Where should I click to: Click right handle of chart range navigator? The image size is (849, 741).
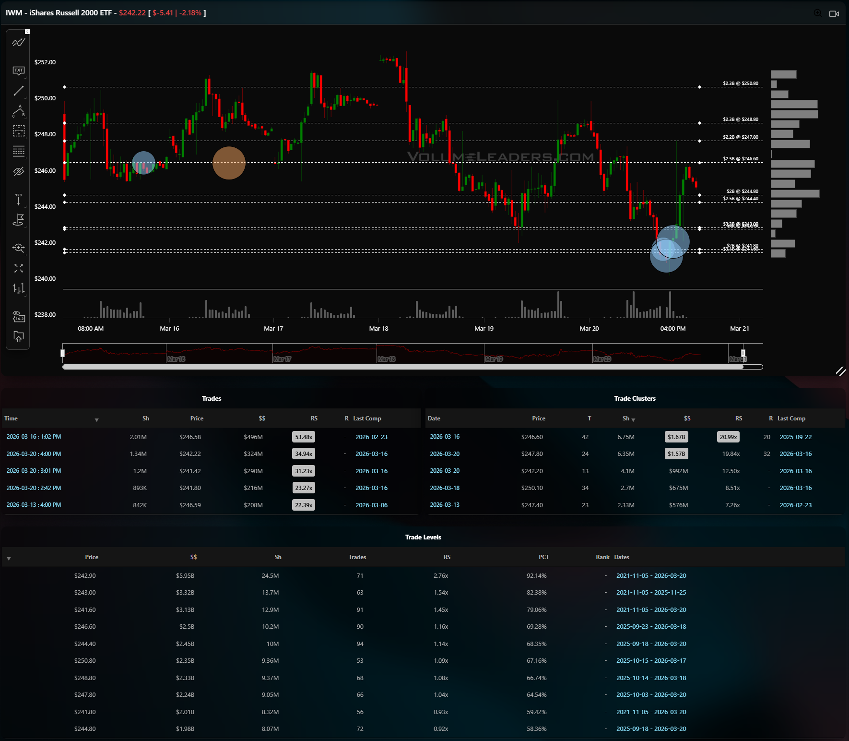743,353
